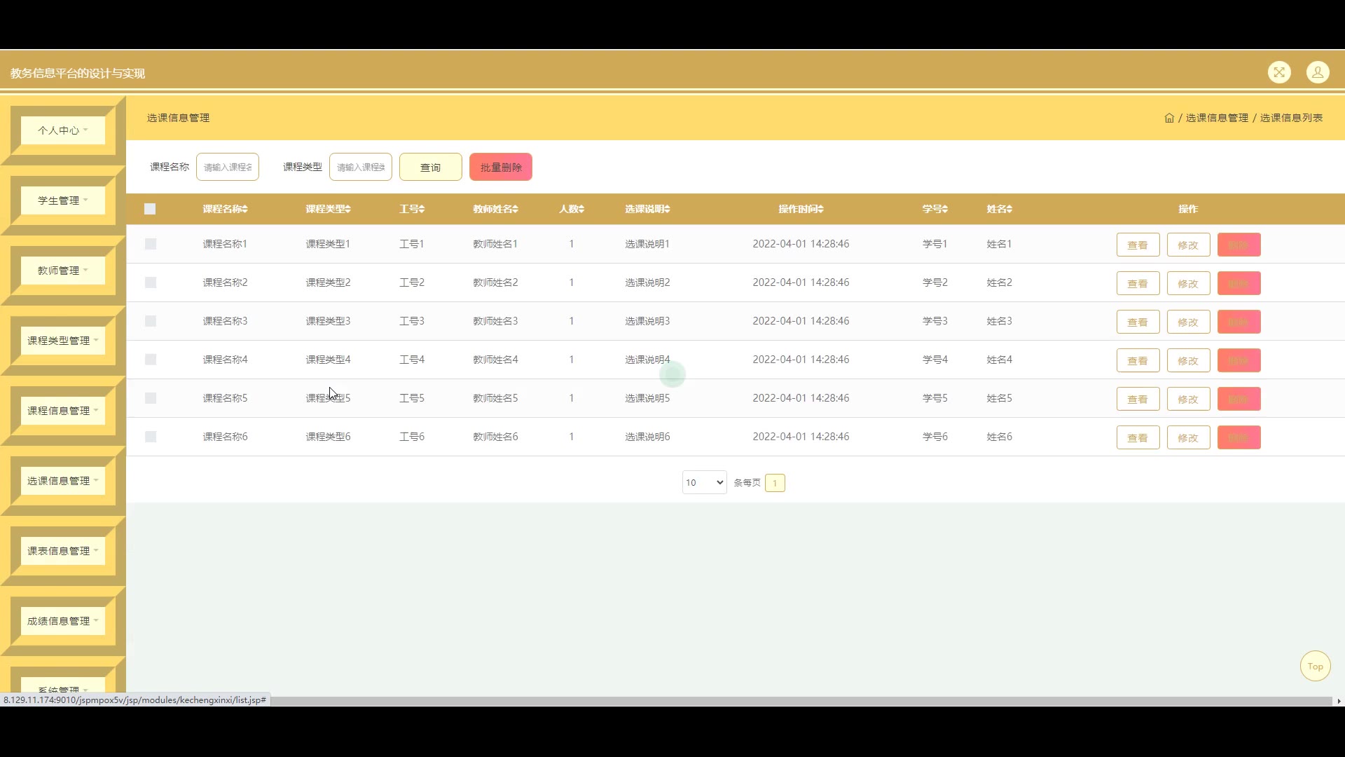Sort by 姓名 column header
This screenshot has width=1345, height=757.
click(1000, 209)
